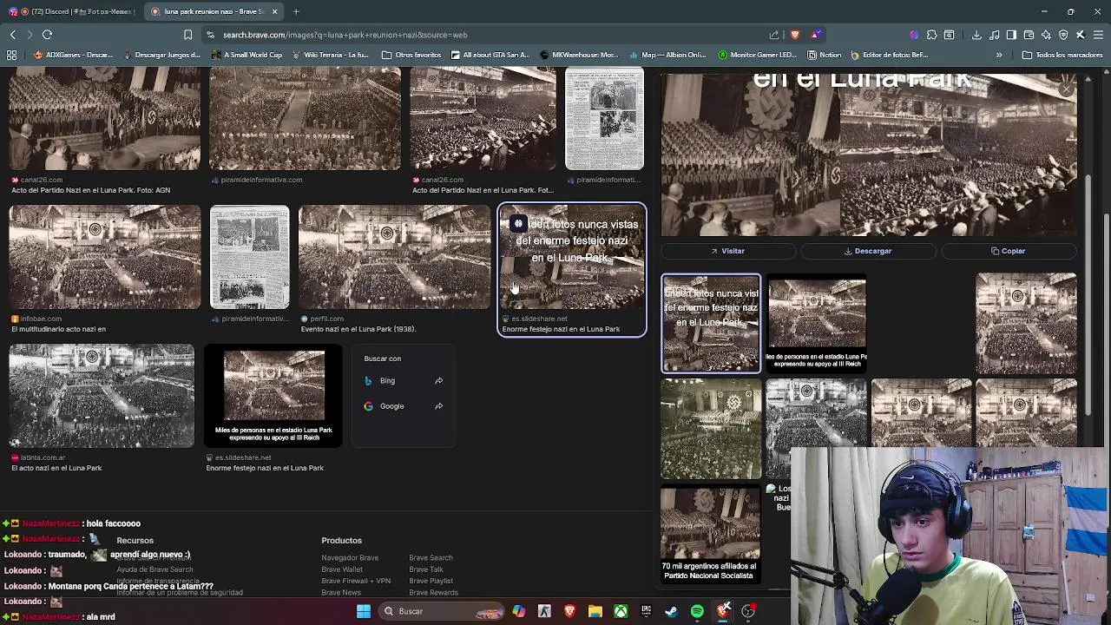Viewport: 1111px width, 625px height.
Task: Open Epic Games launcher from the taskbar
Action: 646,611
